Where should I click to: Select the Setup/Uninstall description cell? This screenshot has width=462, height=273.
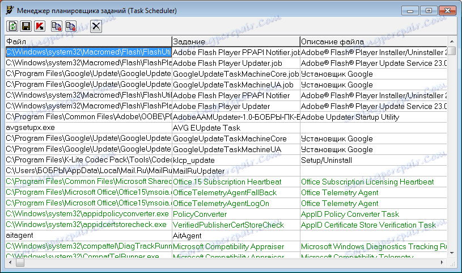[374, 160]
